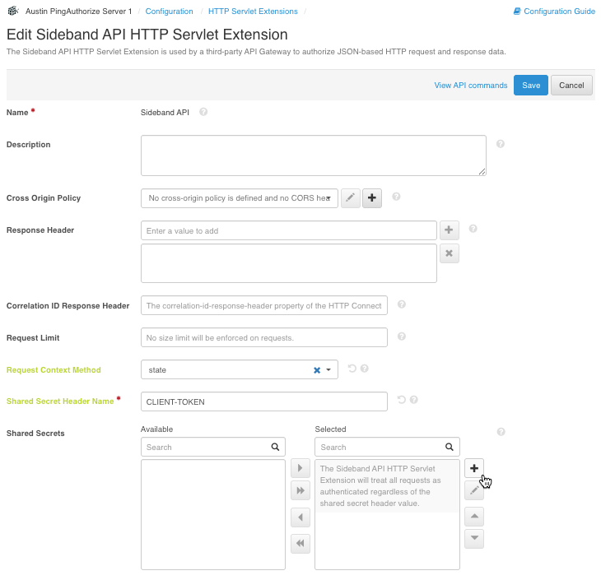Open the Request Context Method dropdown arrow
The width and height of the screenshot is (601, 580).
coord(329,370)
